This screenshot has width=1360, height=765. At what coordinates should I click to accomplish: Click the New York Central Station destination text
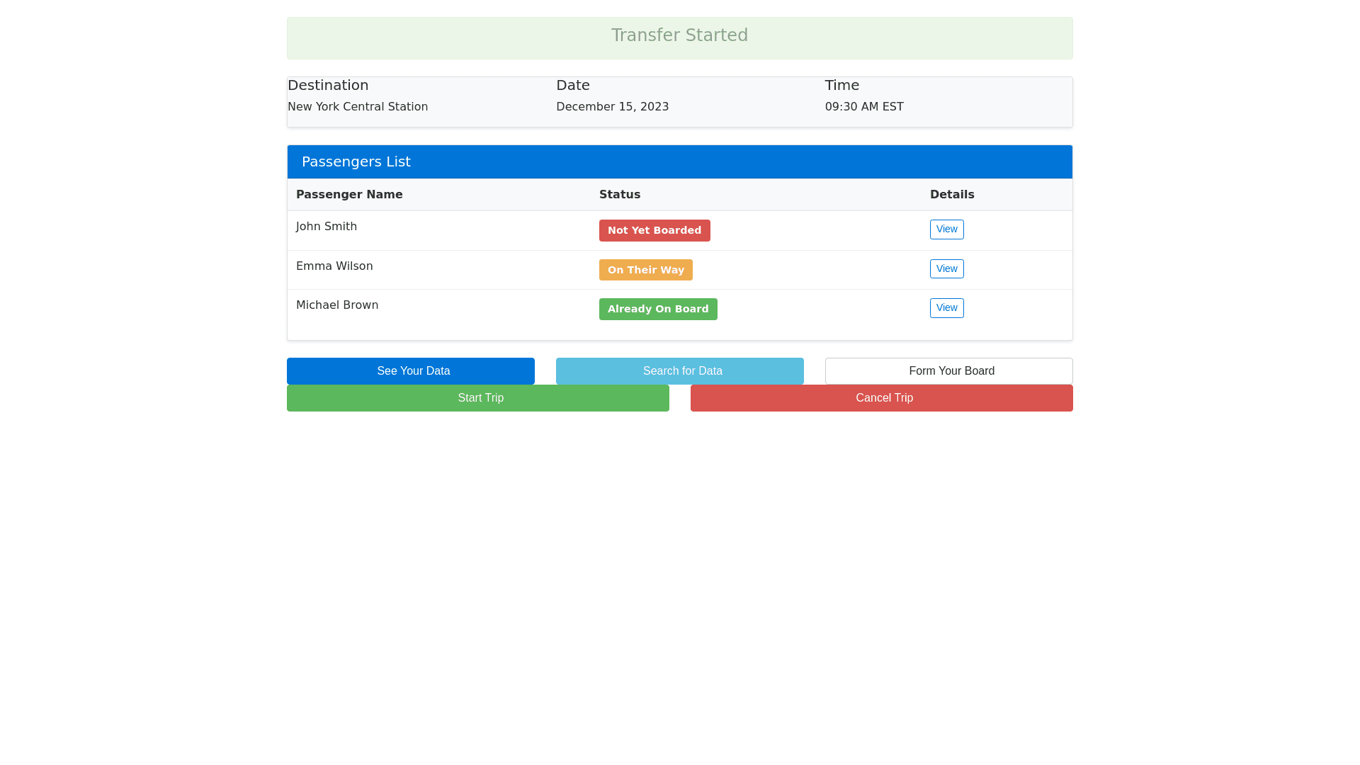tap(358, 106)
